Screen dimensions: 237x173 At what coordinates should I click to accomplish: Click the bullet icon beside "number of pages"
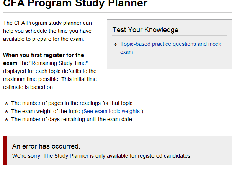point(7,103)
